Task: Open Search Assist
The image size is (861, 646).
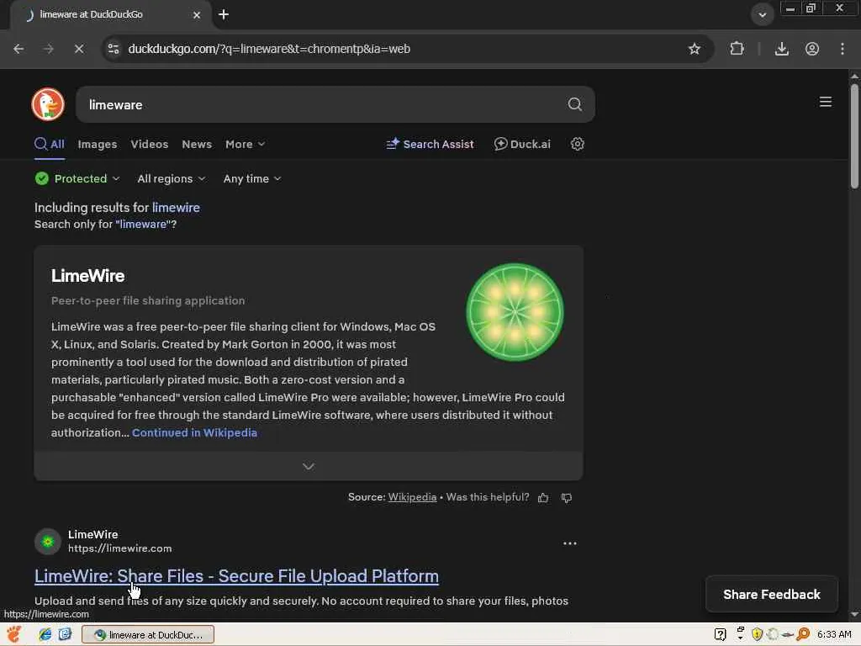Action: [x=430, y=144]
